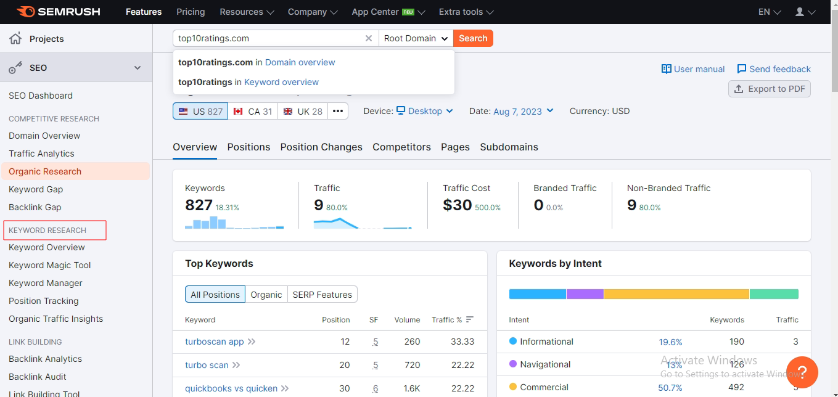Click the Export to PDF button
Screen dimensions: 838x397
click(x=770, y=89)
